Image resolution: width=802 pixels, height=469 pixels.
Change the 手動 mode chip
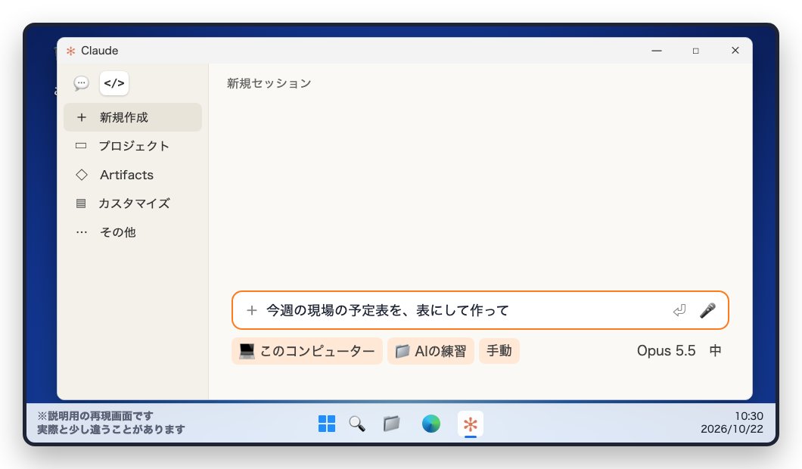click(x=499, y=351)
